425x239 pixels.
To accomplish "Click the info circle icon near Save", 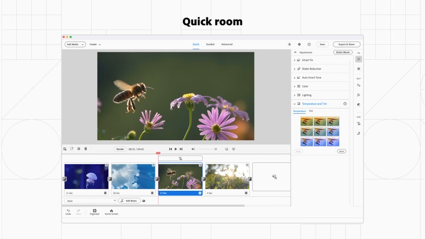I will 309,44.
